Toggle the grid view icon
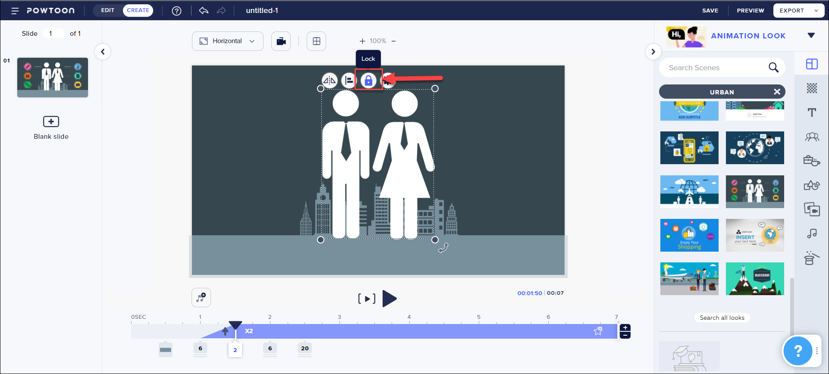The image size is (829, 374). tap(316, 41)
